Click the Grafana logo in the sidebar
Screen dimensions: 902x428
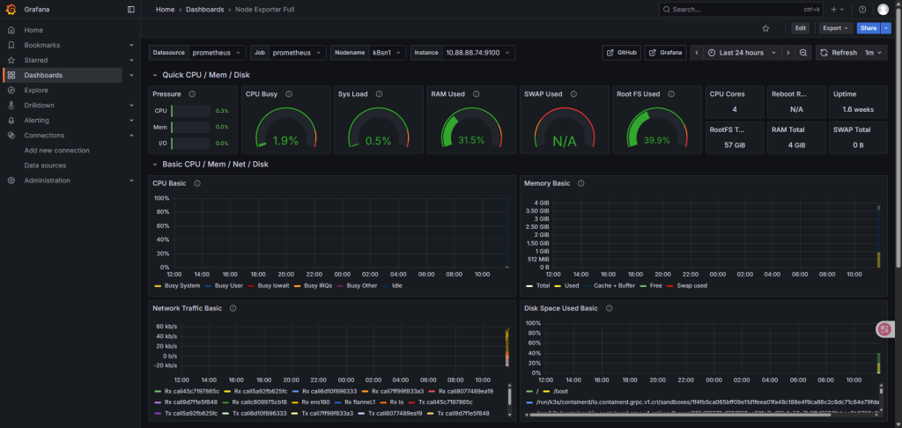(x=11, y=9)
